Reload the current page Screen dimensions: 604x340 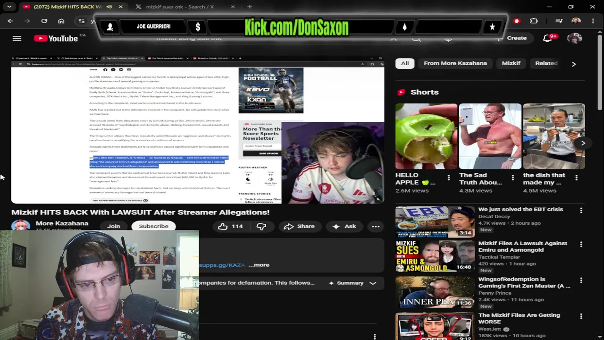tap(44, 21)
